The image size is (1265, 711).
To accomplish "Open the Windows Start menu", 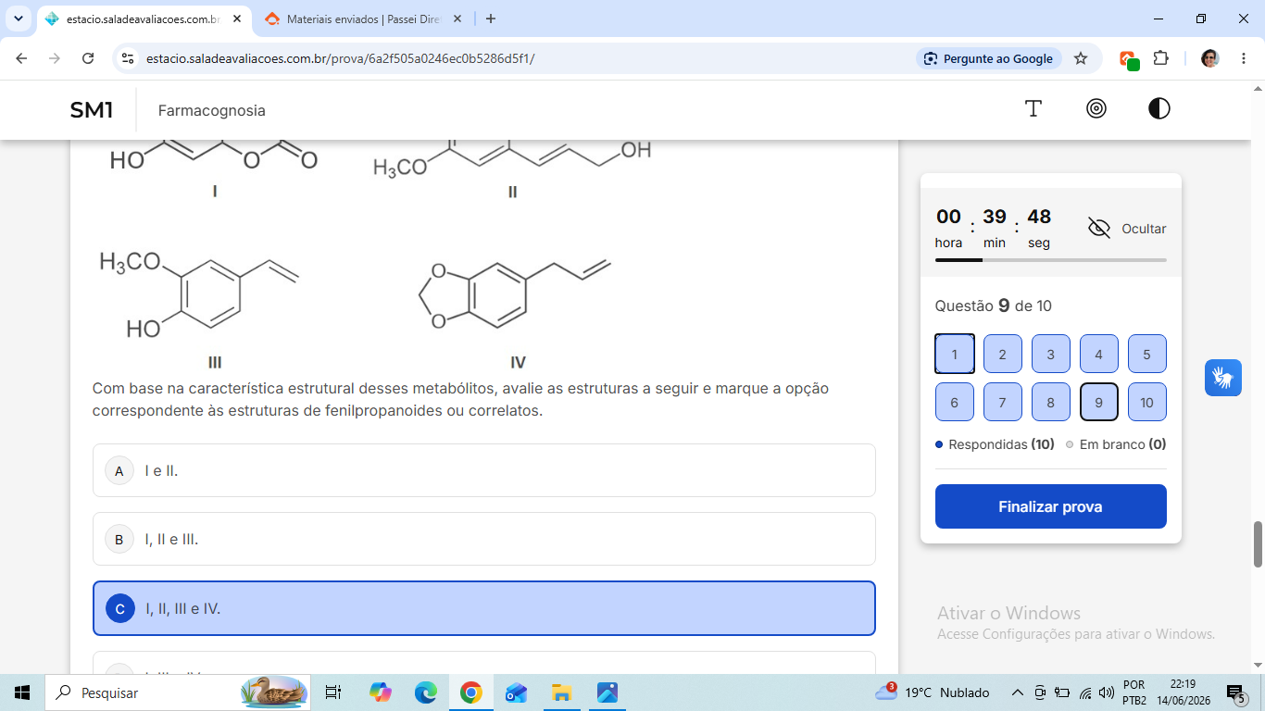I will 22,692.
